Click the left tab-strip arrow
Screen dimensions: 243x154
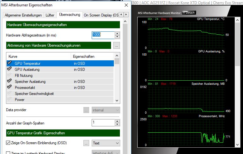[121, 15]
